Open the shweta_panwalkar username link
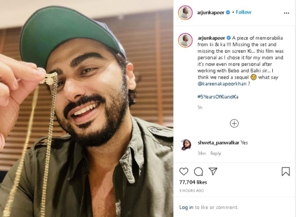The height and width of the screenshot is (217, 296). coord(218,143)
